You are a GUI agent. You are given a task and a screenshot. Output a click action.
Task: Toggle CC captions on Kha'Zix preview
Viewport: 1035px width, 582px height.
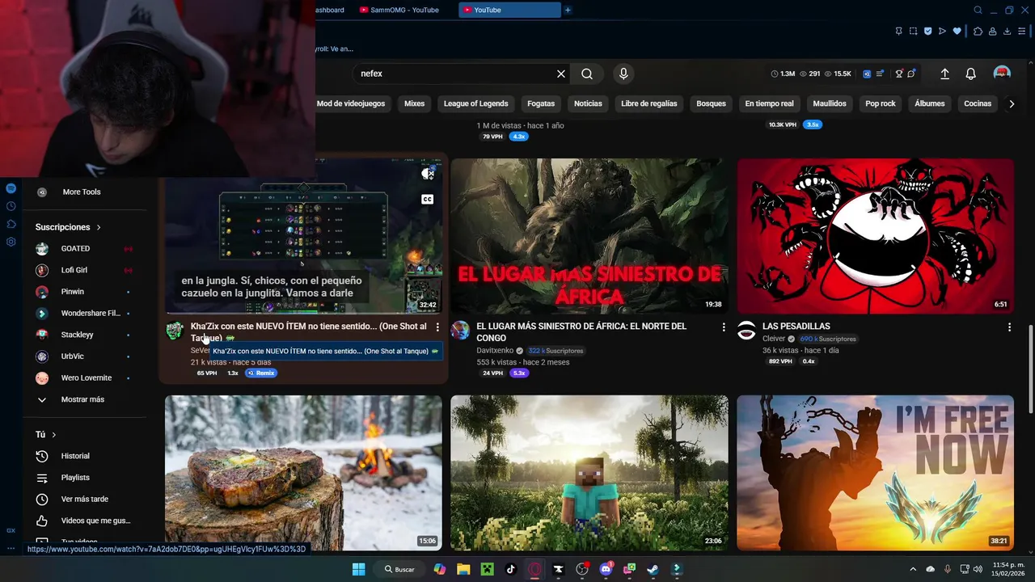(x=427, y=200)
